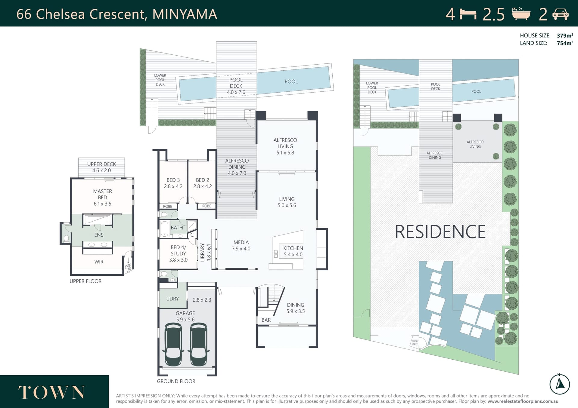Click the GROUND FLOOR caption
This screenshot has width=578, height=408.
point(176,381)
